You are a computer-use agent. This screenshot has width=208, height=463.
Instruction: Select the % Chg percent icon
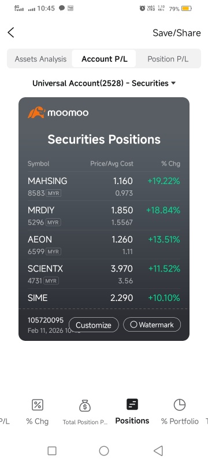coord(38,405)
